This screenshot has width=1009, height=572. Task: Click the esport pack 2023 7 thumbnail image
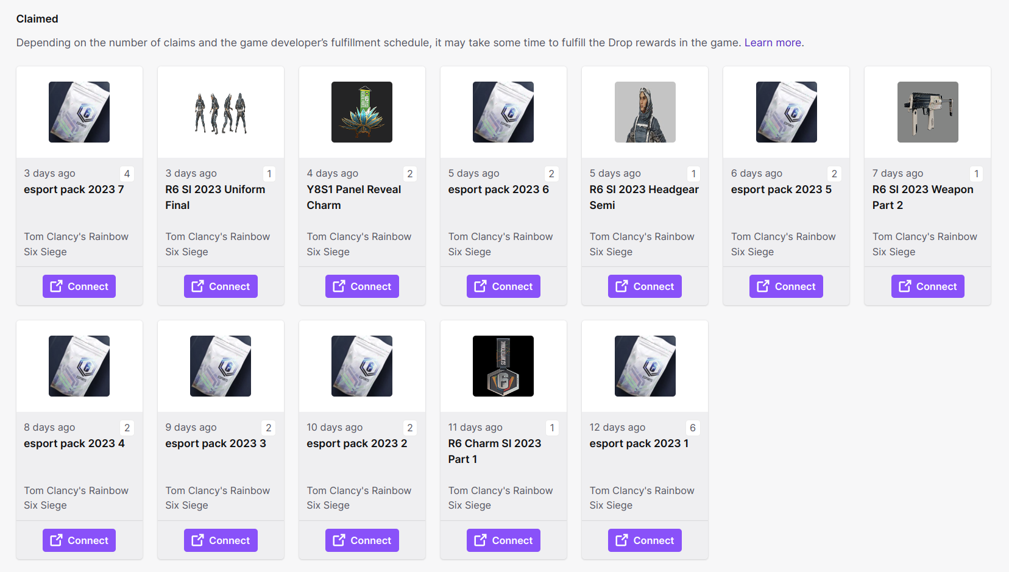click(x=79, y=112)
